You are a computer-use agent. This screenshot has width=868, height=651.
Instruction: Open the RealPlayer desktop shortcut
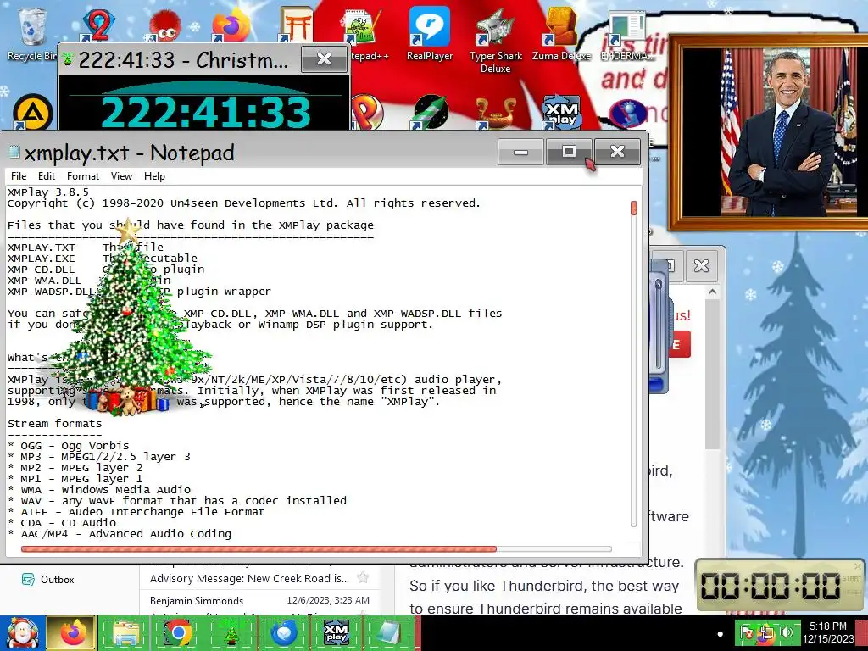point(429,34)
